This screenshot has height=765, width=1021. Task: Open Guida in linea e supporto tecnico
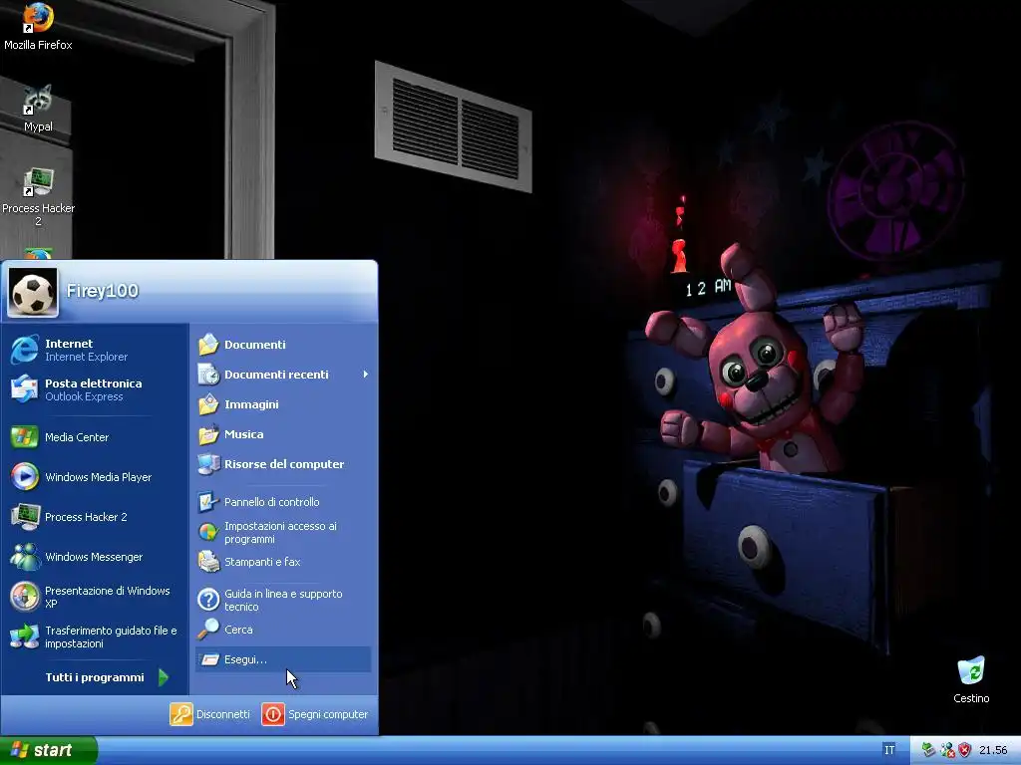click(283, 600)
